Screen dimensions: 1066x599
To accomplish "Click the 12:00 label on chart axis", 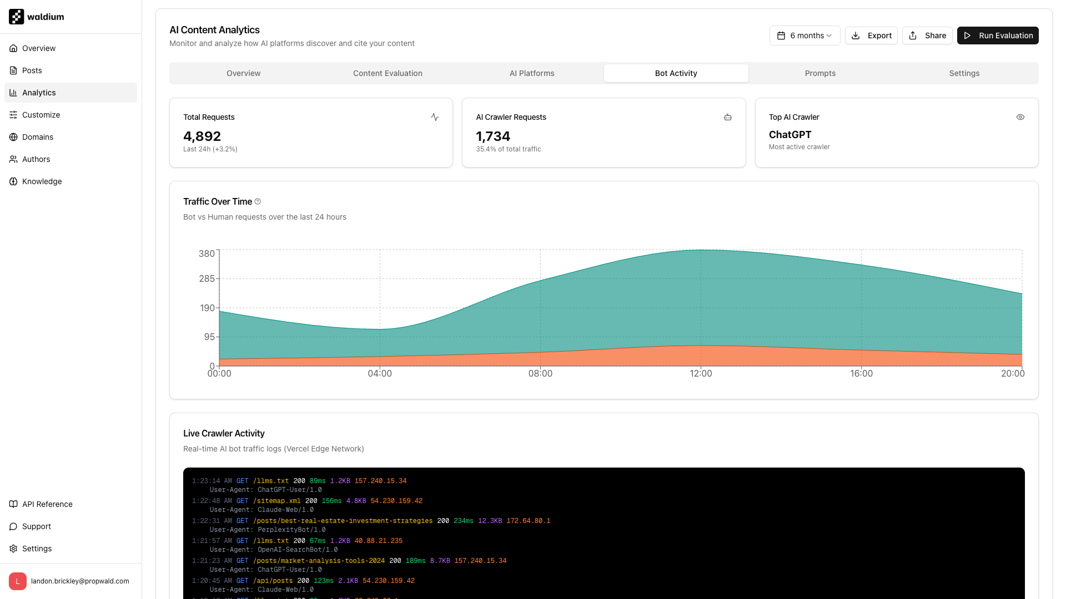I will click(x=701, y=373).
